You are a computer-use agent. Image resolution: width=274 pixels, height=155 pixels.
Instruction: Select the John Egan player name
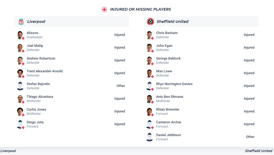(164, 46)
